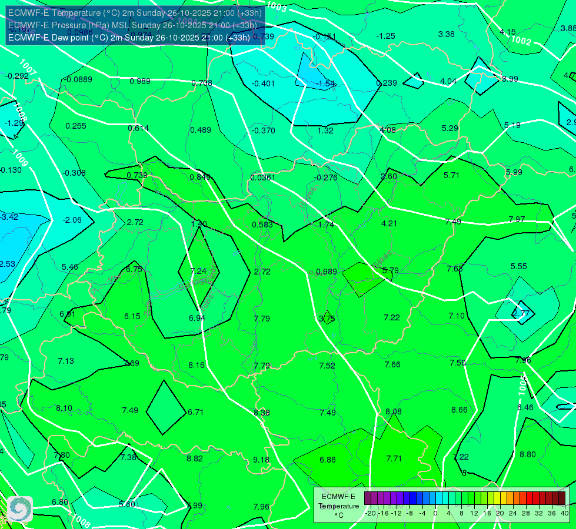The width and height of the screenshot is (576, 529).
Task: Click the -0.370 temperature value
Action: coord(264,130)
